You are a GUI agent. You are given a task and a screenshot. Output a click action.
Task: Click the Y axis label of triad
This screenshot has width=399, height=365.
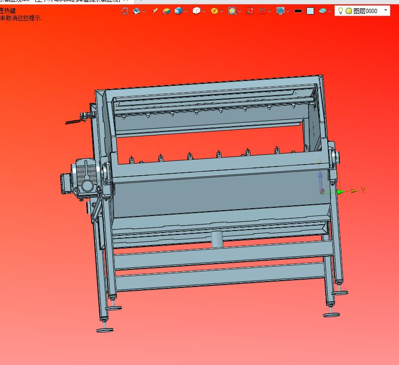(x=363, y=190)
